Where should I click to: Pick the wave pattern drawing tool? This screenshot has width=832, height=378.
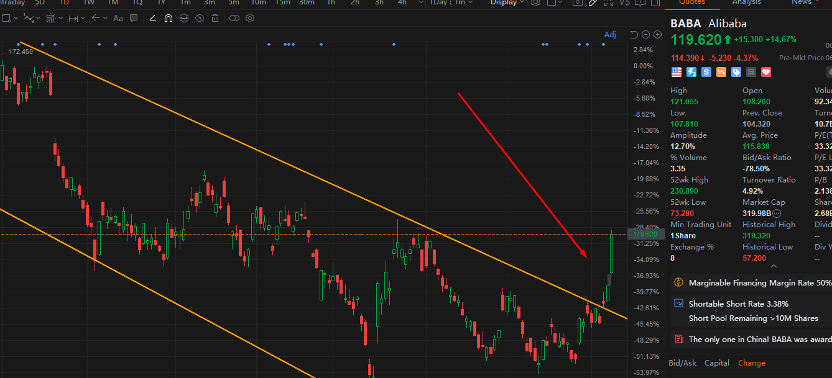point(29,18)
